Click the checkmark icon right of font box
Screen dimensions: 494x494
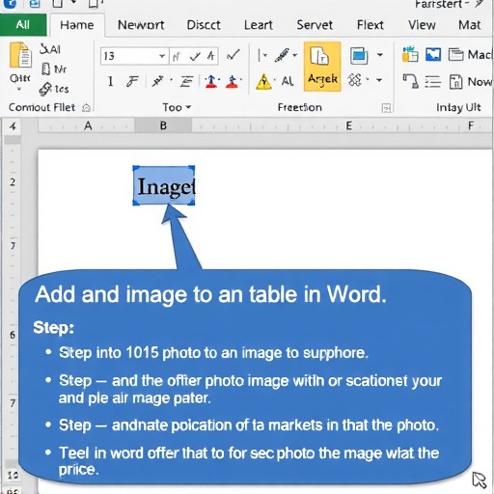(233, 55)
